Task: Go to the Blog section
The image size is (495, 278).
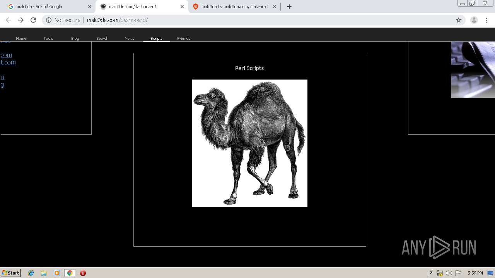Action: 75,38
